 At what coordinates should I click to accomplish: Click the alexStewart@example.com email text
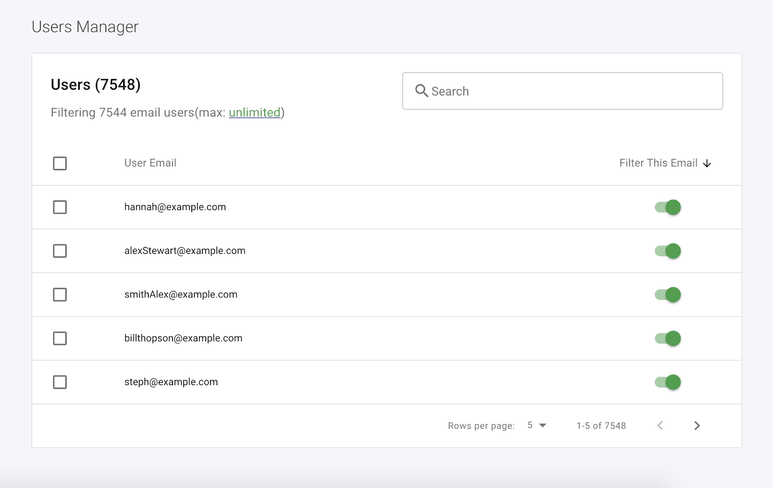tap(185, 251)
